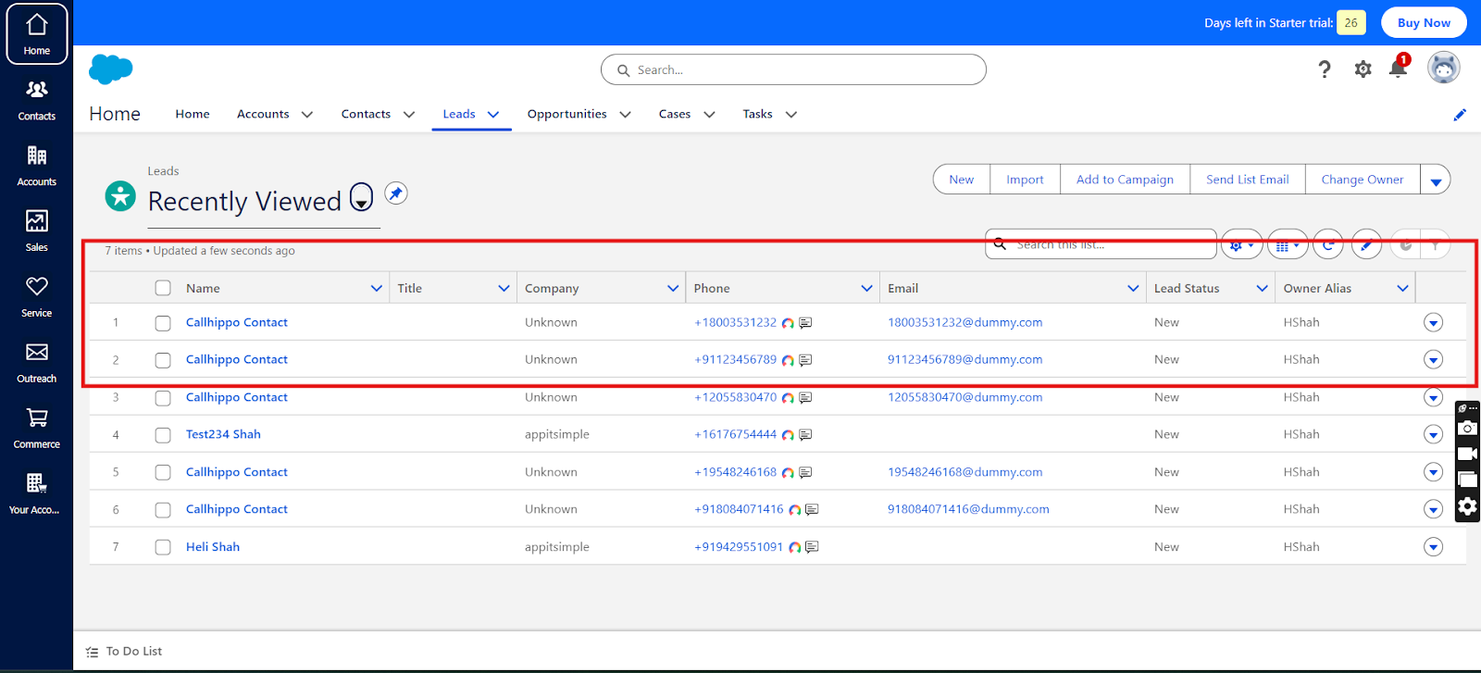Click the Leads star object icon
1481x673 pixels.
point(120,195)
